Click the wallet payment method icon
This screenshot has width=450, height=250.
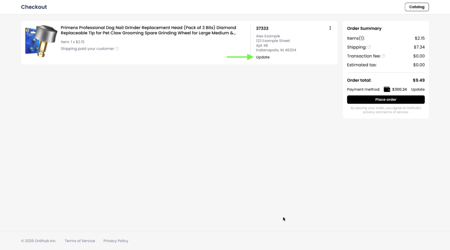(387, 89)
